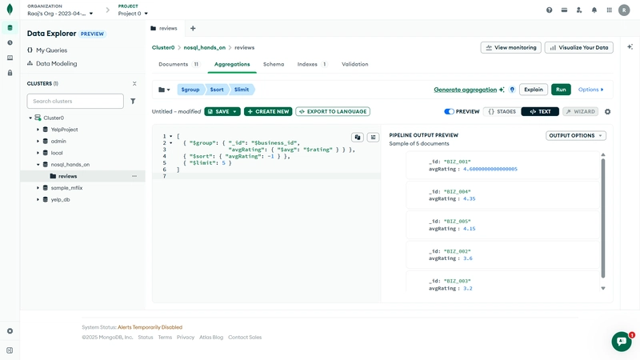This screenshot has height=360, width=640.
Task: Click the filter clusters funnel icon
Action: pyautogui.click(x=133, y=102)
